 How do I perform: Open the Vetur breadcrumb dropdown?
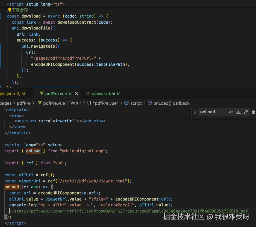76,103
